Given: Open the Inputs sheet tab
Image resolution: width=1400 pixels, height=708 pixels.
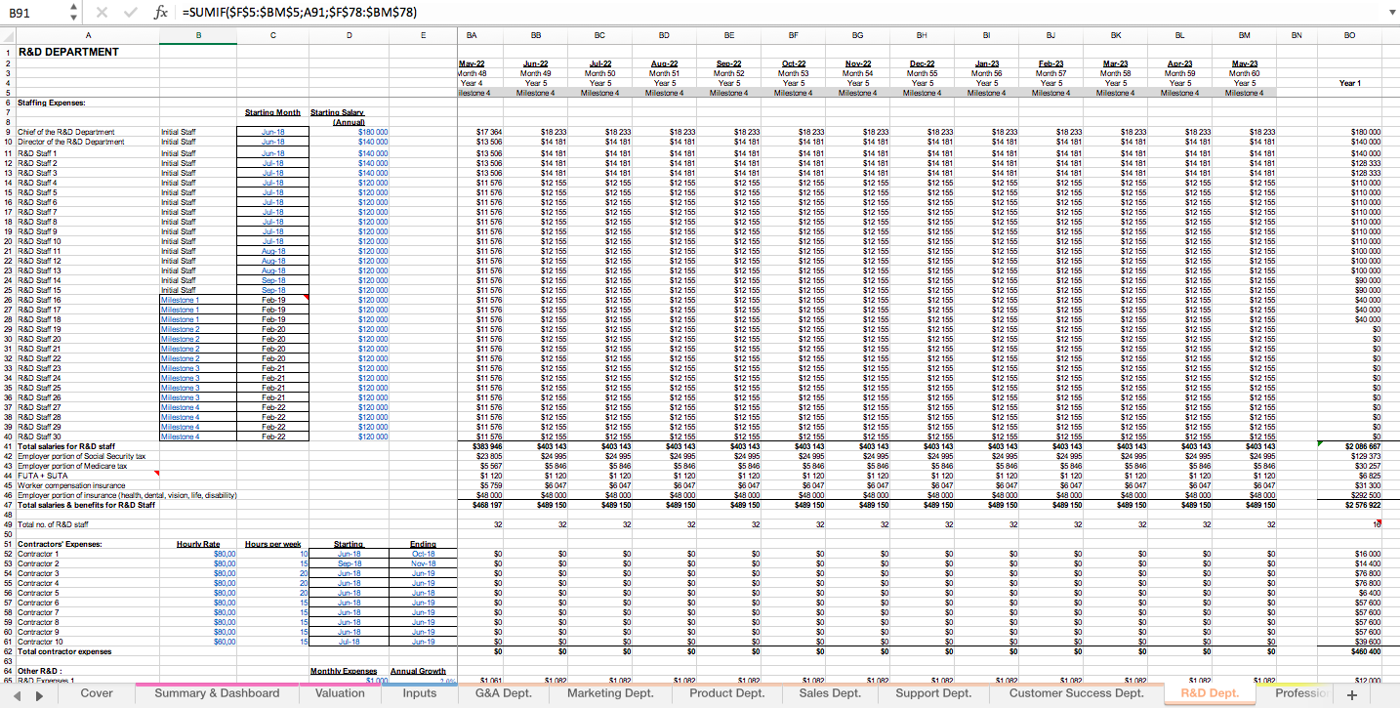Looking at the screenshot, I should pyautogui.click(x=420, y=693).
